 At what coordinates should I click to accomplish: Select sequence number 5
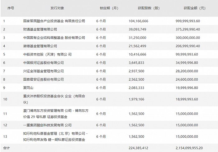4,54
